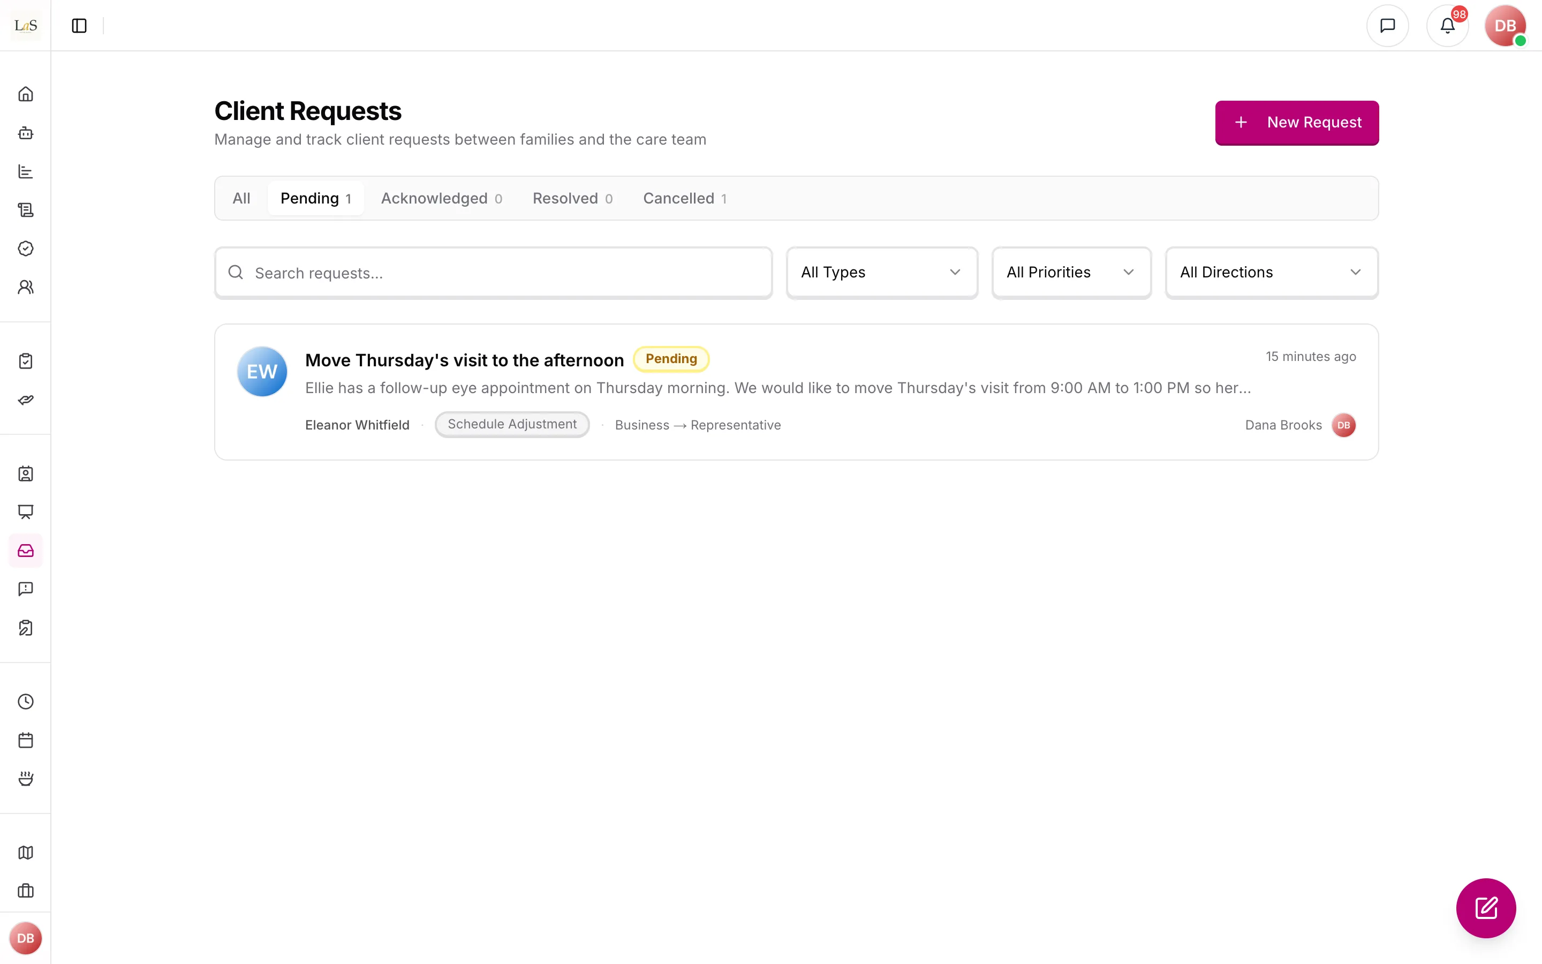Select the active inbox requests sidebar icon
This screenshot has height=964, width=1542.
(26, 550)
